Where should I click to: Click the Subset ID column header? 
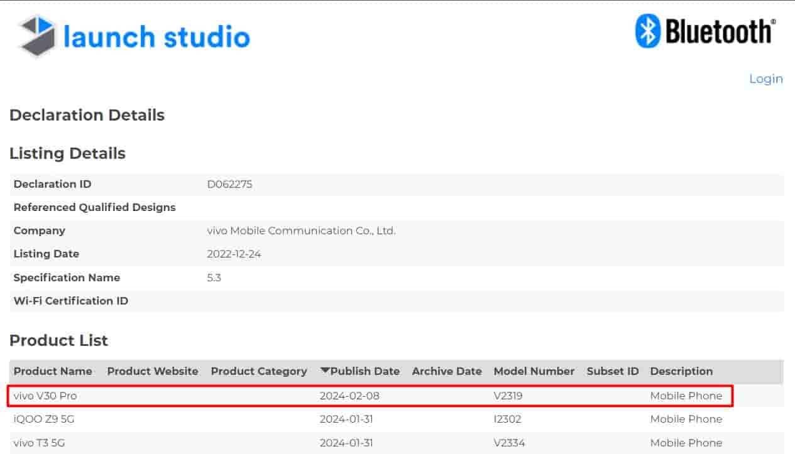[x=613, y=371]
